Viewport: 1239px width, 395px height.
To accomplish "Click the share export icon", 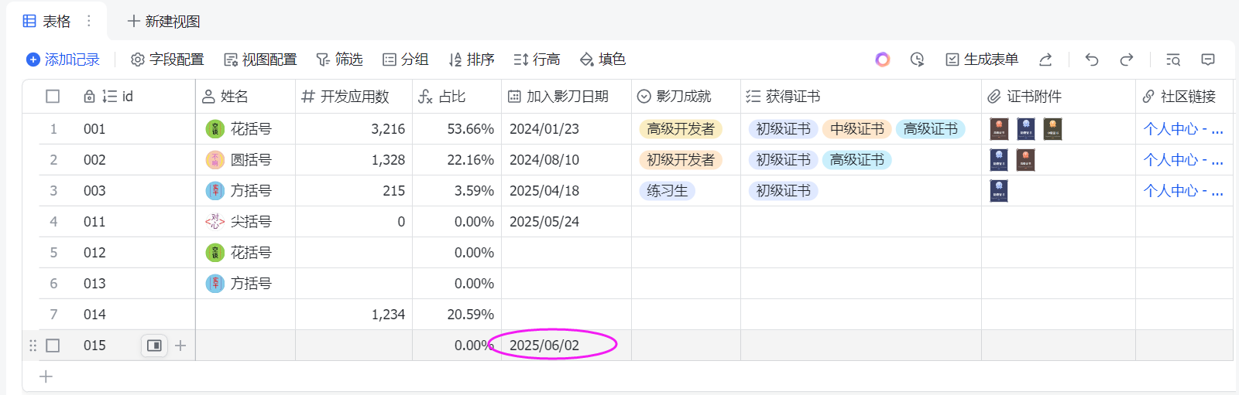I will pyautogui.click(x=1045, y=60).
